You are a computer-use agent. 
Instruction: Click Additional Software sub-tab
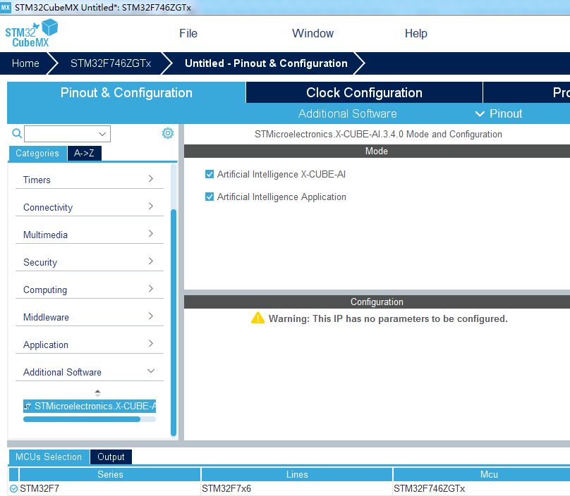(x=348, y=113)
